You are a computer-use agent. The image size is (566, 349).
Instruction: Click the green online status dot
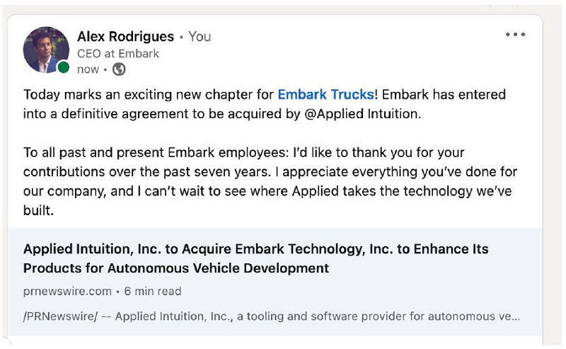click(x=64, y=68)
